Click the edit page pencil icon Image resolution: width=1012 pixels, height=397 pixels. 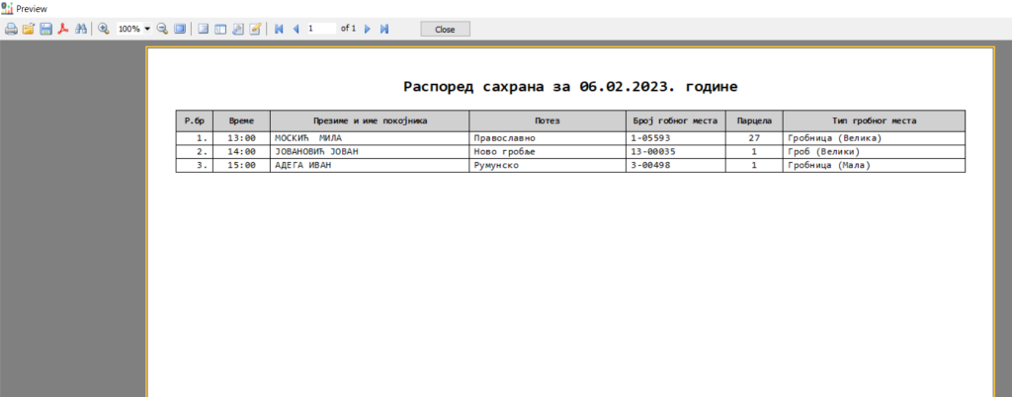255,29
